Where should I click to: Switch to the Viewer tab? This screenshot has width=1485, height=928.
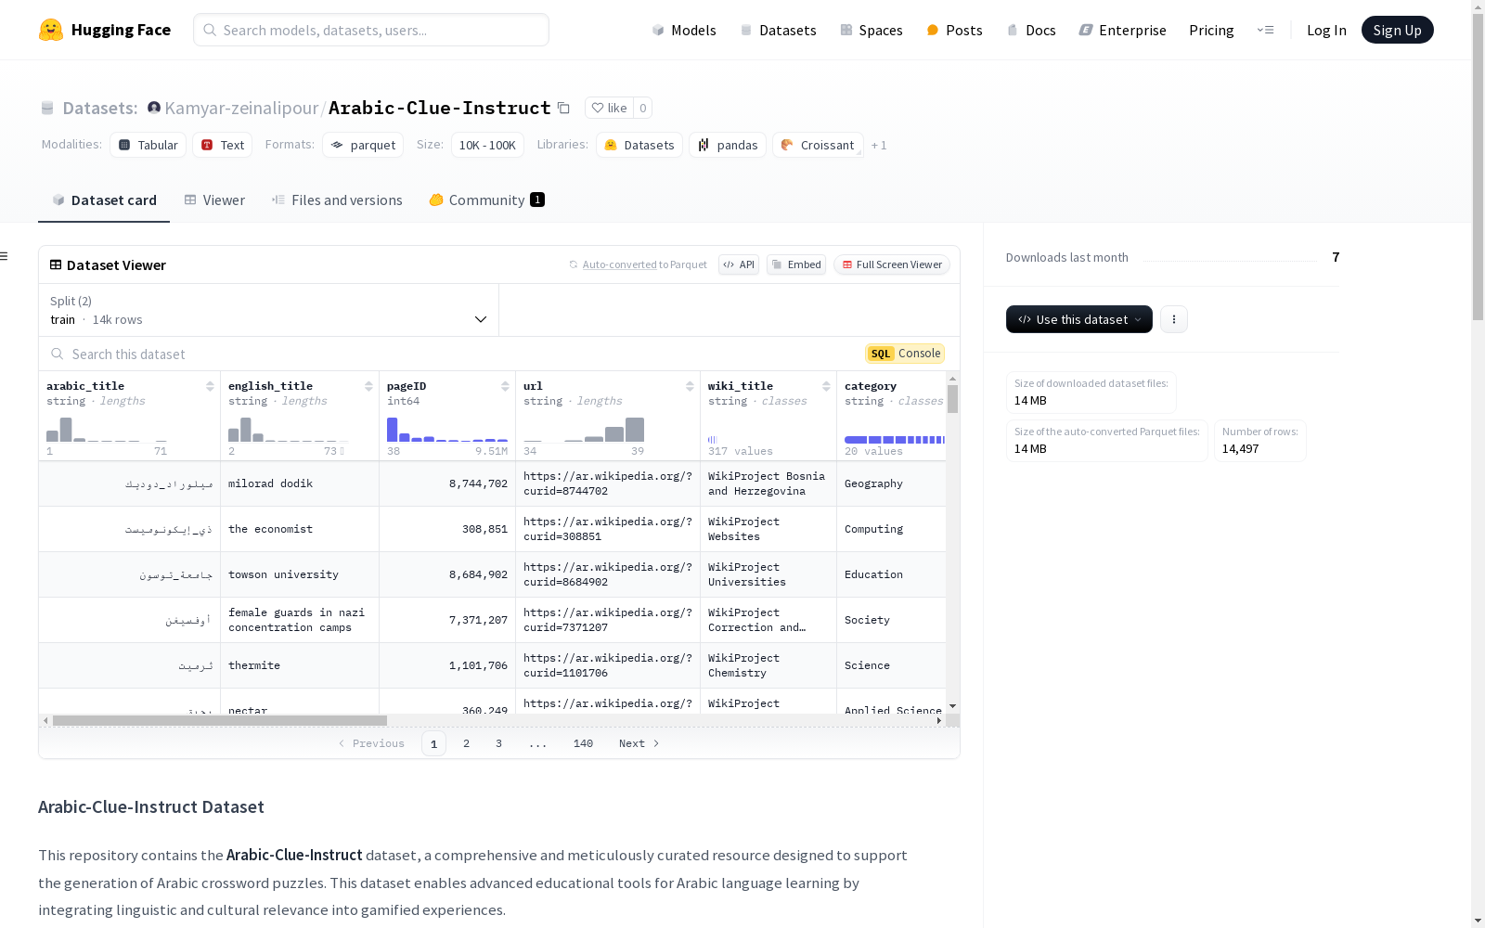point(214,200)
